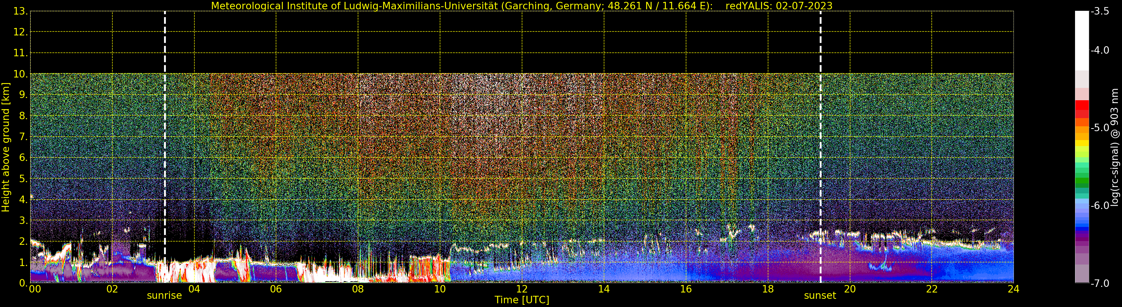This screenshot has width=1122, height=307.
Task: Click the y-axis tick label '4.'
Action: pos(23,199)
